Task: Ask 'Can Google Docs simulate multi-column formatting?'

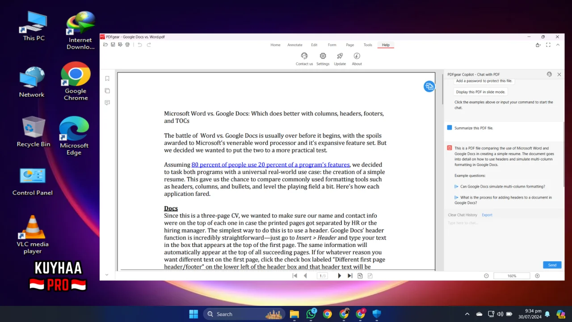Action: [502, 186]
